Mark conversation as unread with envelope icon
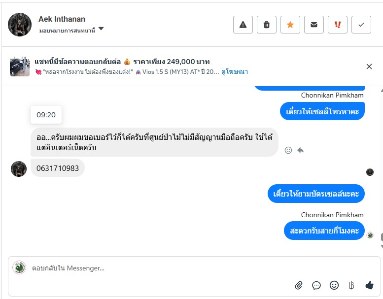383x299 pixels. pos(314,25)
